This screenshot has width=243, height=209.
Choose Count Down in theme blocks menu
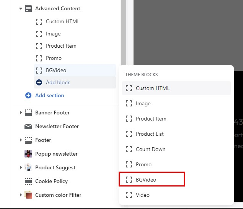coord(150,149)
